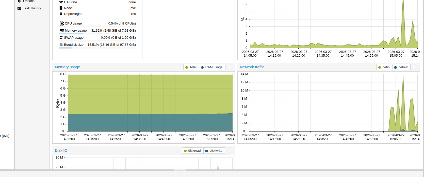Click the Memory usage progress bar
424x177 pixels.
97,34
